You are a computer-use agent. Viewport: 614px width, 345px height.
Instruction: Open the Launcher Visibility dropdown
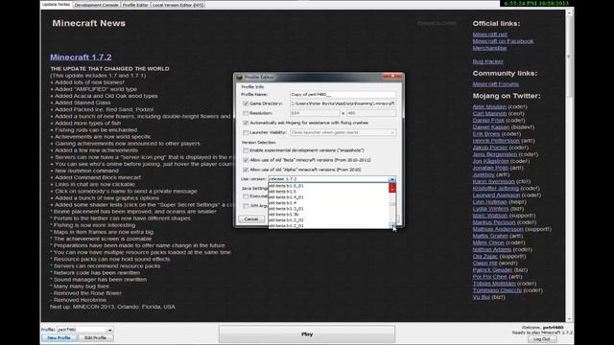[343, 132]
